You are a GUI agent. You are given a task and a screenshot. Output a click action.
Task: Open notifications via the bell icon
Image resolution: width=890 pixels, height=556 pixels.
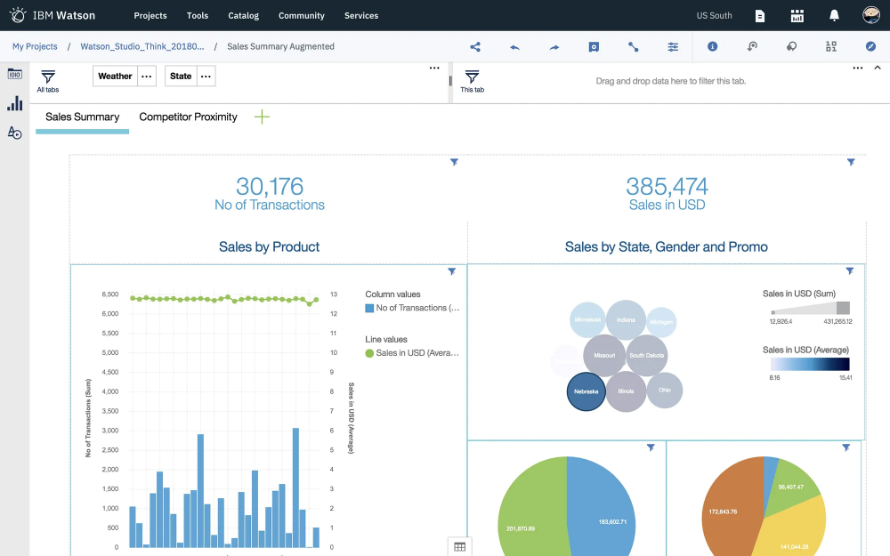point(834,15)
